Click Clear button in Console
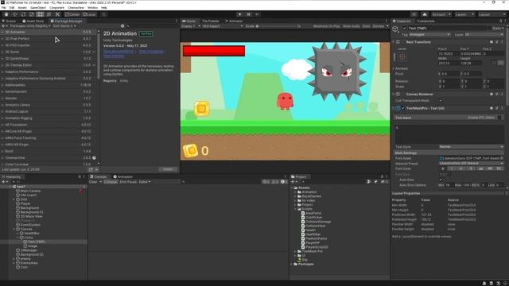The image size is (509, 286). pos(93,182)
